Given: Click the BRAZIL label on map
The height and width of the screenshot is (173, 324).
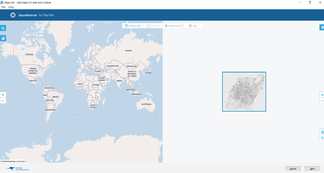Looking at the screenshot, I should (56, 97).
